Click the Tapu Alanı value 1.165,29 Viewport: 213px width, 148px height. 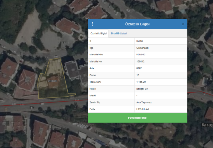coord(141,82)
